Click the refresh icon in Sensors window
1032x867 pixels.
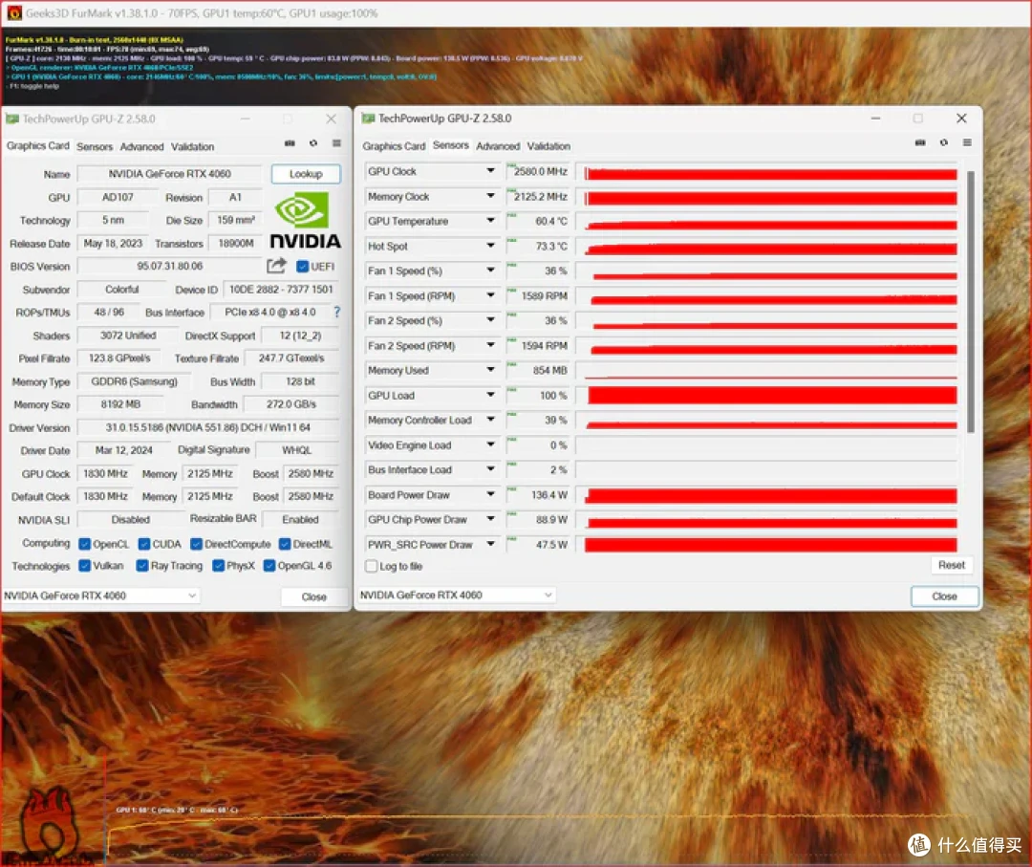[944, 142]
